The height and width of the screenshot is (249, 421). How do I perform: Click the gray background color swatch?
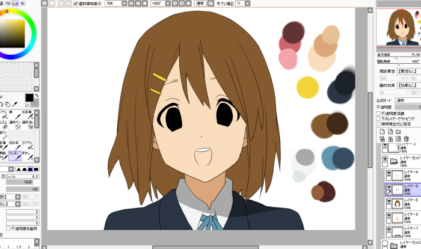[35, 103]
